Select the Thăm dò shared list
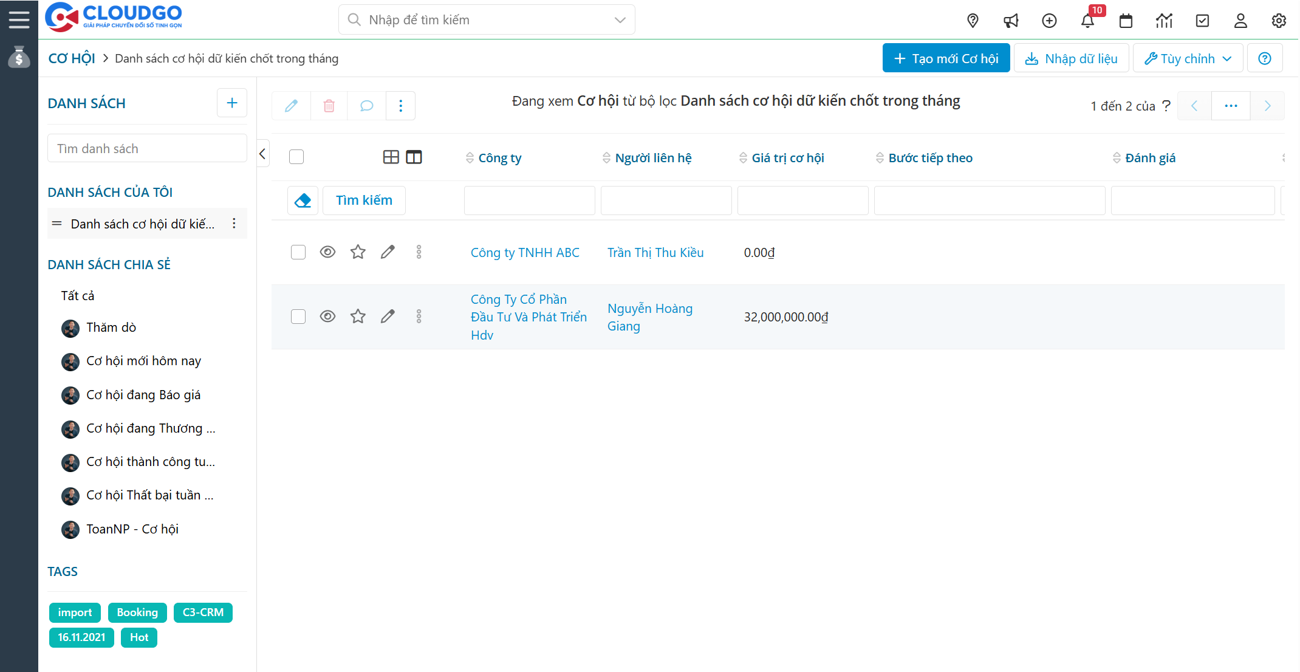Viewport: 1300px width, 672px height. click(x=111, y=327)
